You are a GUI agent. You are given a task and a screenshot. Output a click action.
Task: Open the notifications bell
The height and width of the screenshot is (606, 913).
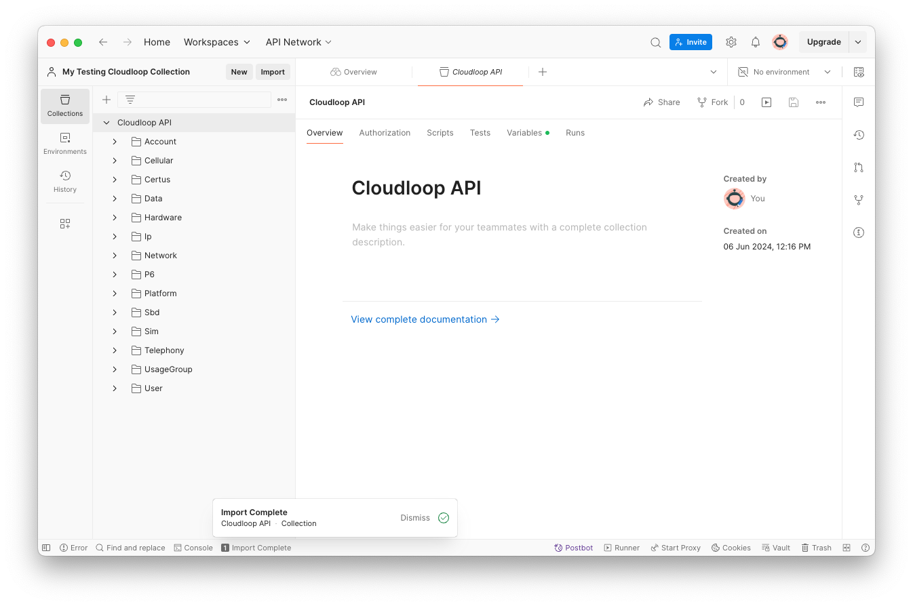point(755,42)
